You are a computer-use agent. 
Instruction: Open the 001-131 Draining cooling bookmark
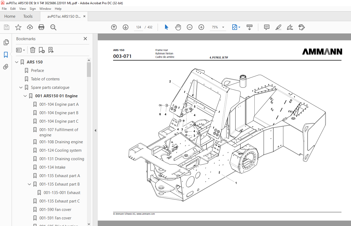pos(62,159)
